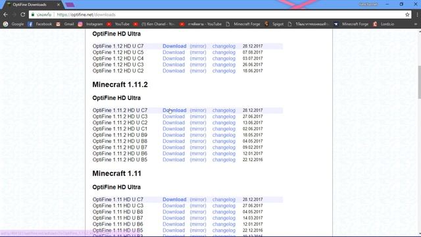
Task: Reload the page with the refresh icon
Action: [23, 14]
